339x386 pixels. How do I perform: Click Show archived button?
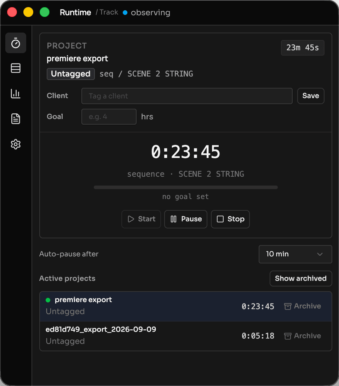[301, 278]
